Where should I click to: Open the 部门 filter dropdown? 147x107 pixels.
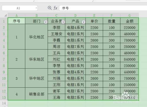46,22
